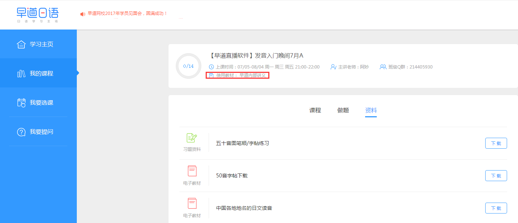Click the textbook icon before 使用教材
The image size is (518, 223).
(210, 75)
